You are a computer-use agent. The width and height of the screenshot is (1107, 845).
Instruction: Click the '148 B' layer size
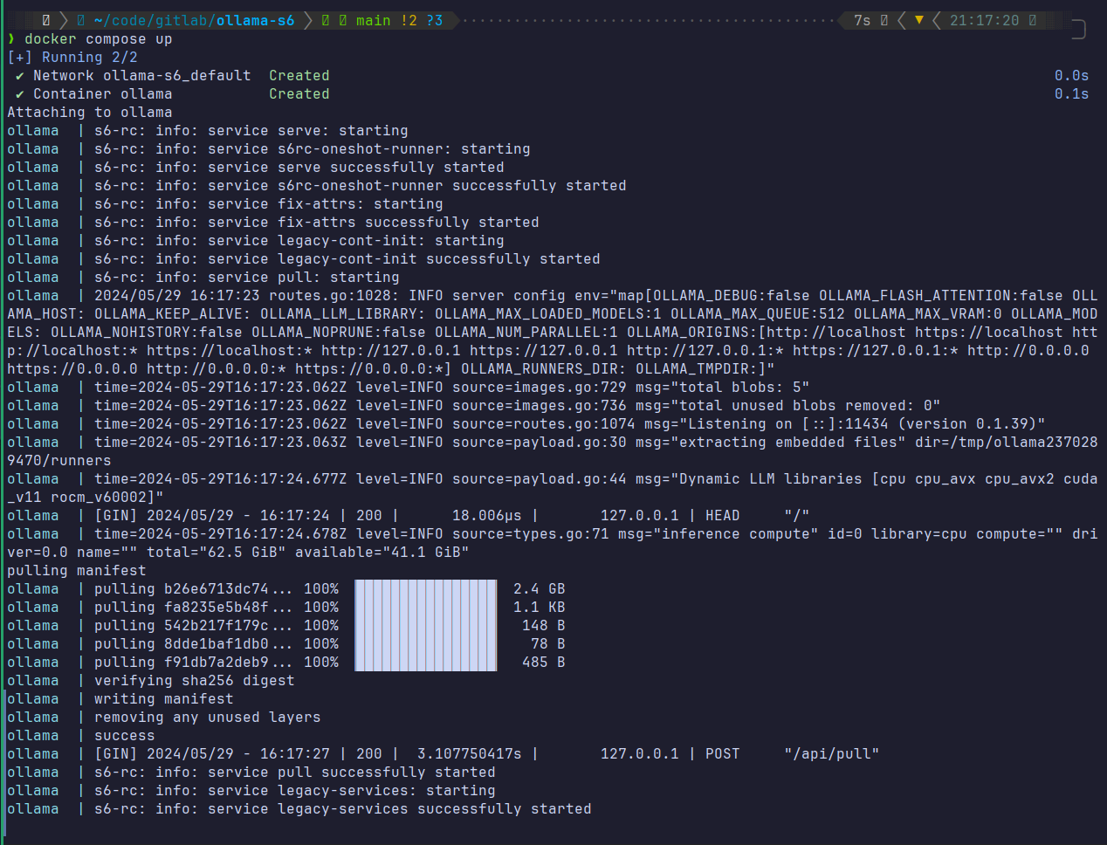point(544,626)
